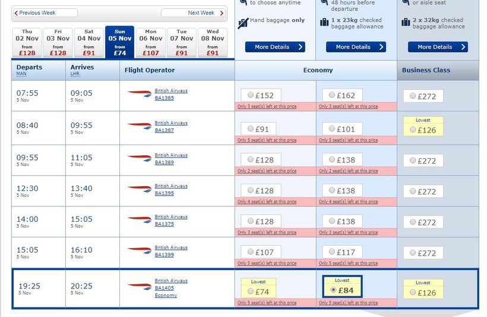Choose £126 Business Class fare for 08:40 flight
The width and height of the screenshot is (487, 317).
point(413,130)
